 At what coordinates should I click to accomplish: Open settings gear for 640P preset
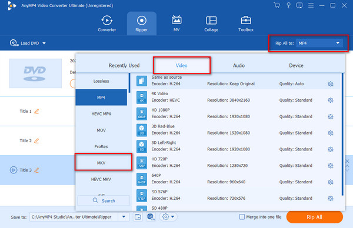tap(330, 182)
